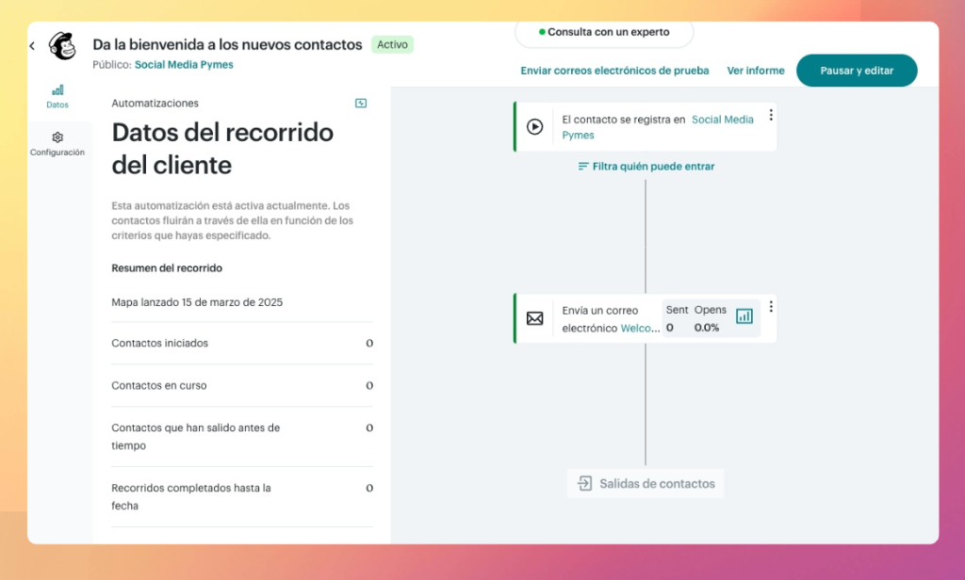Switch to the Datos tab
The width and height of the screenshot is (965, 580).
pyautogui.click(x=57, y=96)
